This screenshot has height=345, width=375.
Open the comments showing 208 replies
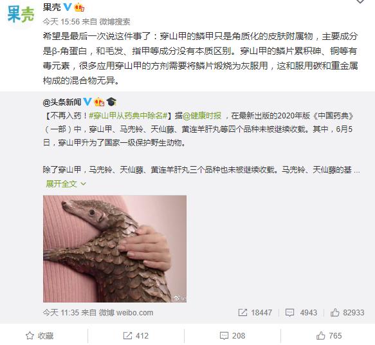pos(232,336)
